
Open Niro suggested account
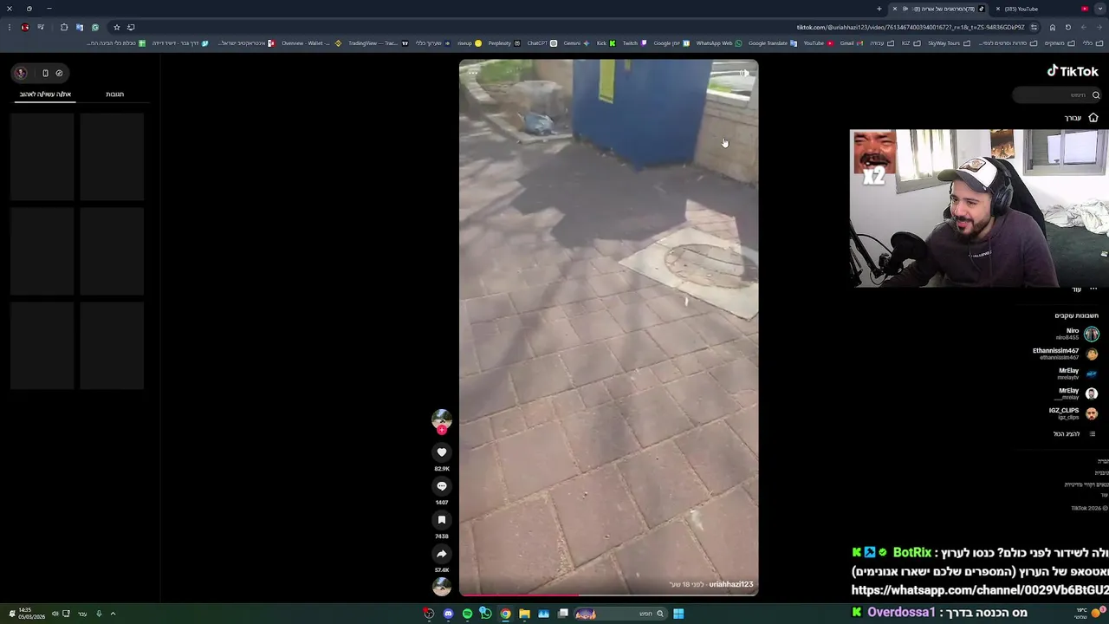pos(1077,334)
